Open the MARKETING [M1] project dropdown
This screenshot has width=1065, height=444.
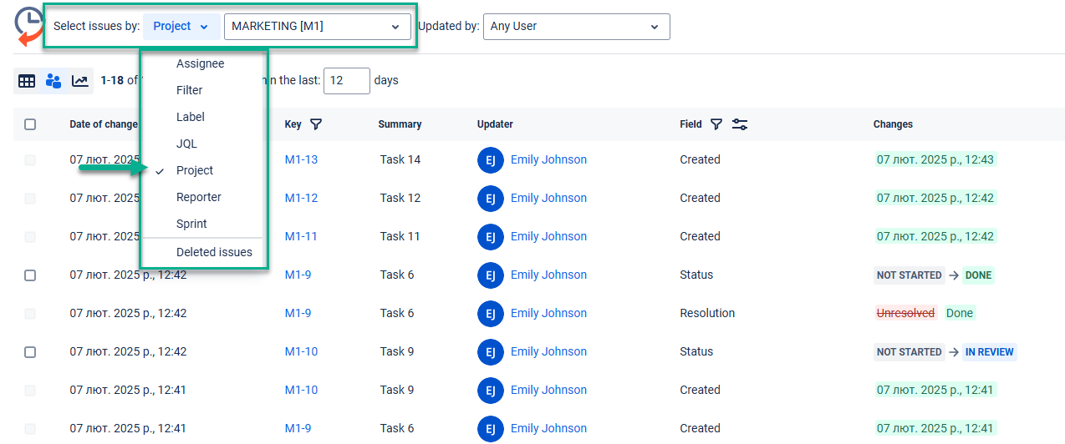(316, 27)
